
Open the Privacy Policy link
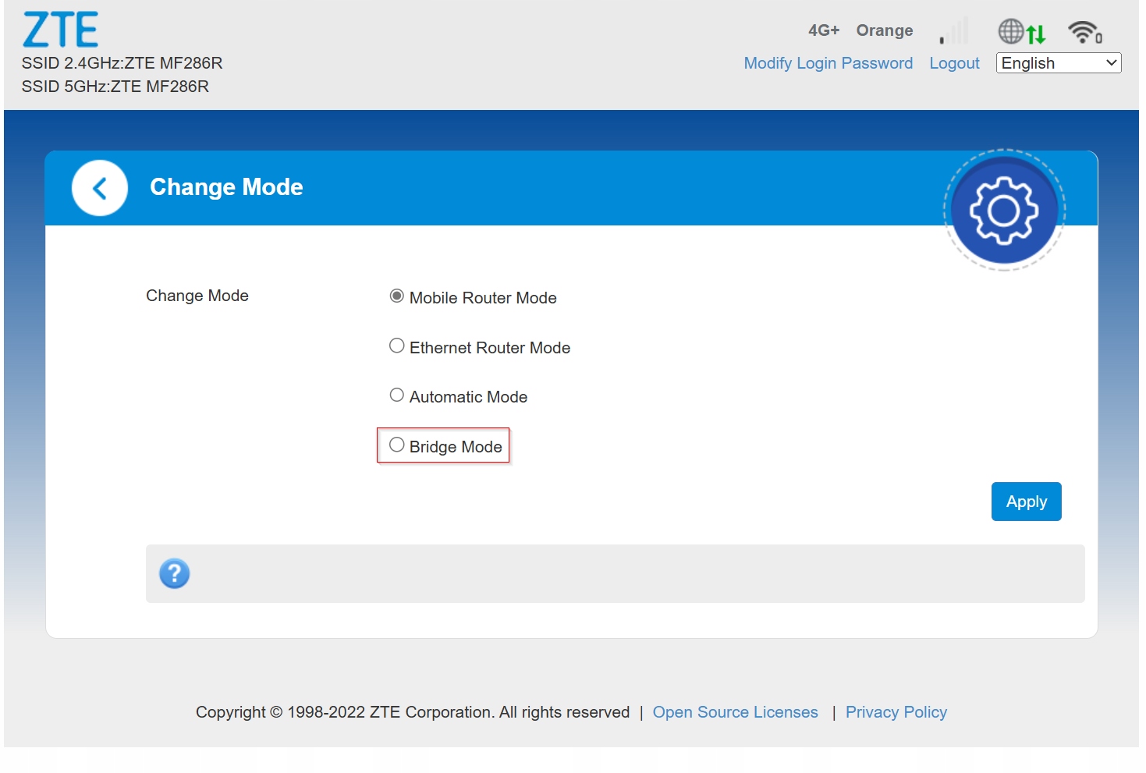[896, 712]
